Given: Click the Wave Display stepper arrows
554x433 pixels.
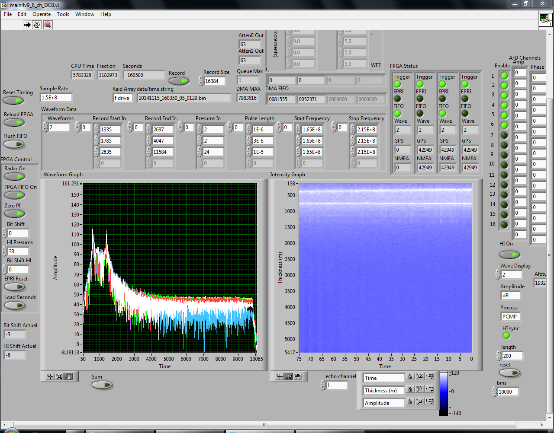Looking at the screenshot, I should (x=498, y=274).
